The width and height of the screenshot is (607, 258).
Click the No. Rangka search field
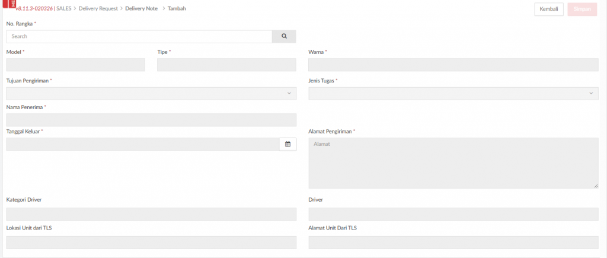click(x=139, y=36)
